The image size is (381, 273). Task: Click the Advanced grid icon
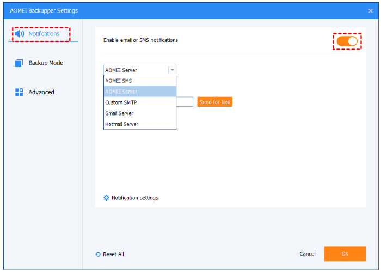click(x=19, y=92)
